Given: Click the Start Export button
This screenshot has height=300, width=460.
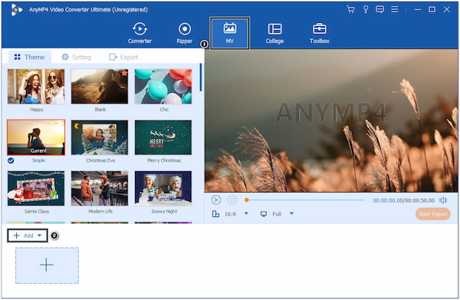Looking at the screenshot, I should tap(433, 214).
